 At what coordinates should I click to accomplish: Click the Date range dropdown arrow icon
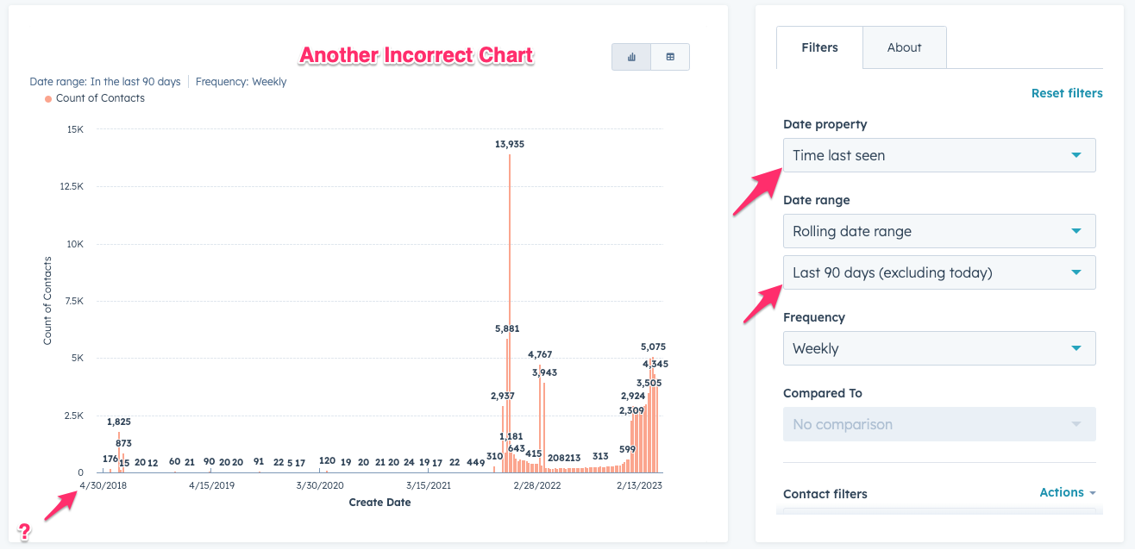pyautogui.click(x=1076, y=231)
